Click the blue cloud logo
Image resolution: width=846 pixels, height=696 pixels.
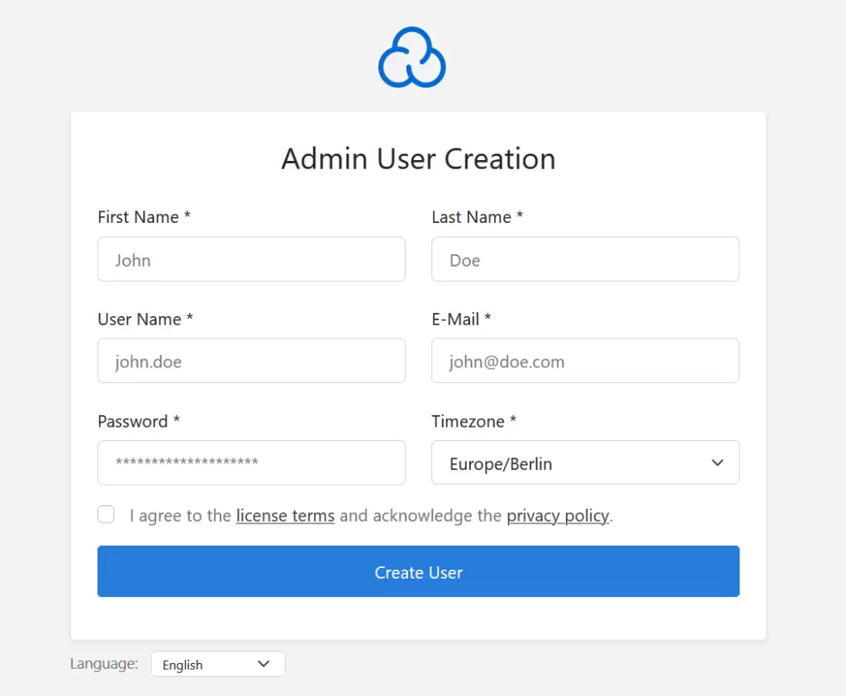click(x=411, y=58)
